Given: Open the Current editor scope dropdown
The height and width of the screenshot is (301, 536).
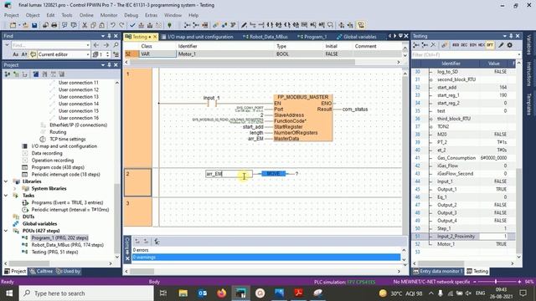Looking at the screenshot, I should coord(88,54).
